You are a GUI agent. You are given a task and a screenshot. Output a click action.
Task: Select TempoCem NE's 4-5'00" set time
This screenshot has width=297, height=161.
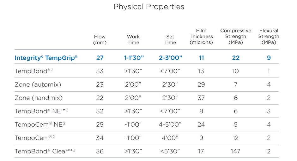coord(170,124)
